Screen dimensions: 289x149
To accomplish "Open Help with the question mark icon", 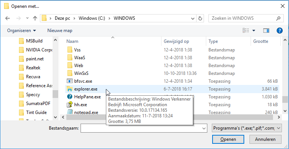I will pyautogui.click(x=280, y=31).
